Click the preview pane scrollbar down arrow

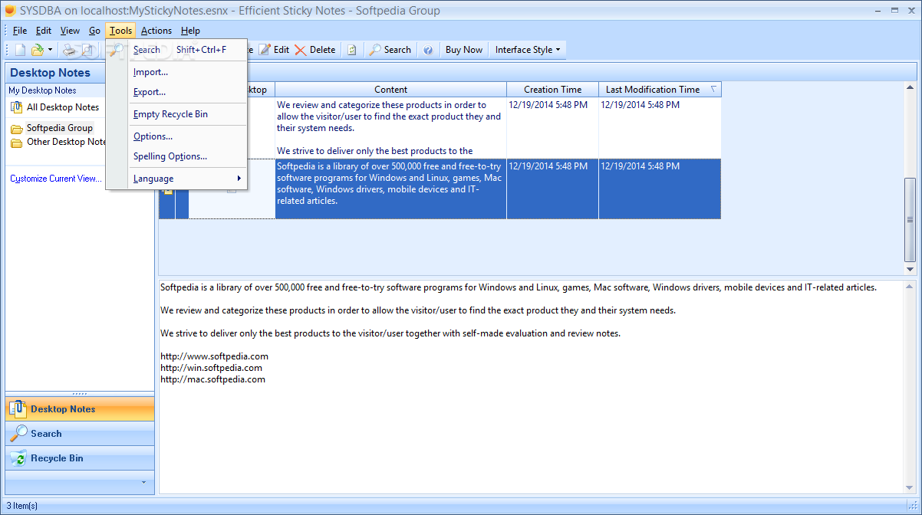(x=910, y=487)
